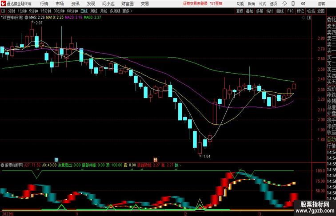The image size is (336, 216).
Task: Open the 多周期 multi-period view
Action: coord(115,11)
